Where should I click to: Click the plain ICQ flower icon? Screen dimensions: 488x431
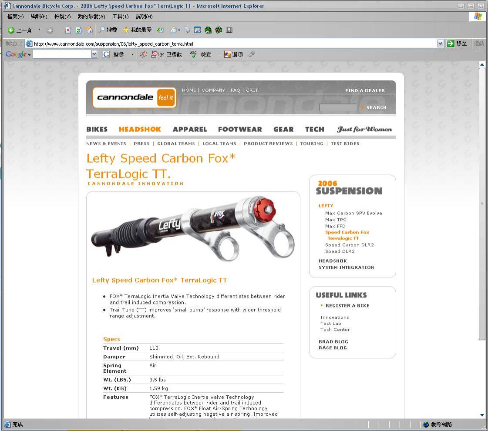(x=219, y=30)
